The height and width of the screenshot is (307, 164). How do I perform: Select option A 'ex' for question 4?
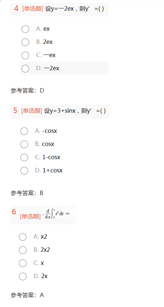[26, 29]
